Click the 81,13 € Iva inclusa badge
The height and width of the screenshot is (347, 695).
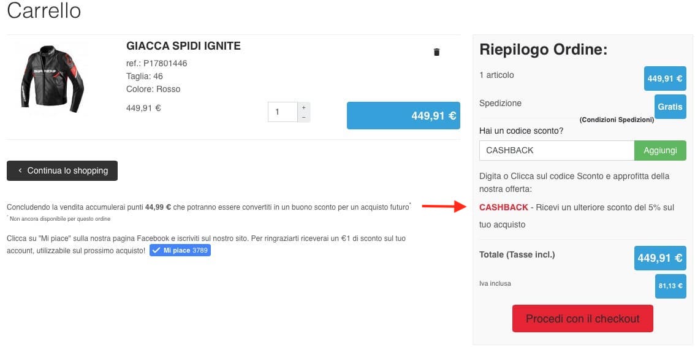pos(670,286)
